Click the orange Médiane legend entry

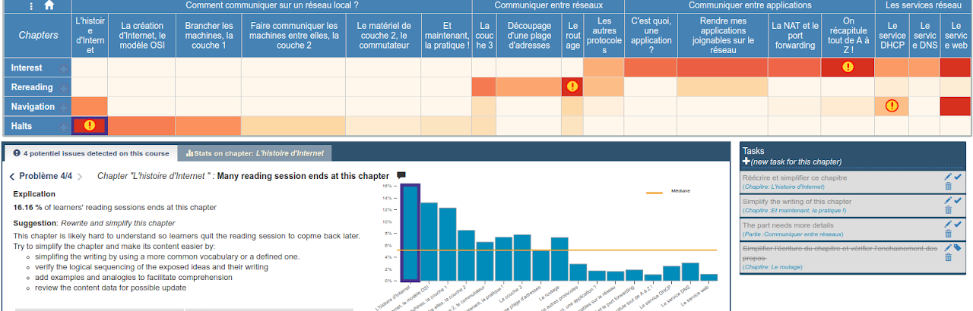click(x=668, y=191)
